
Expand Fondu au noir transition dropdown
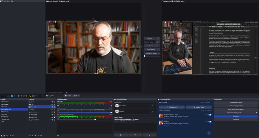pyautogui.click(x=159, y=53)
